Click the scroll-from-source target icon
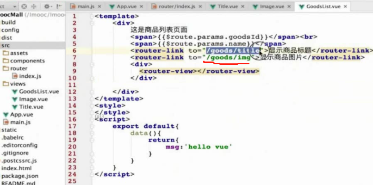 coord(24,6)
